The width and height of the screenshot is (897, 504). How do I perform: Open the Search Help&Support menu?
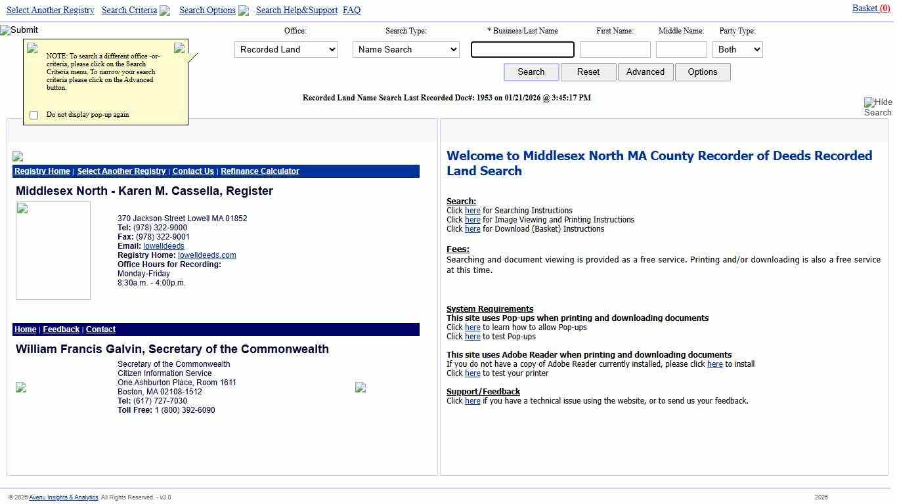(x=296, y=10)
